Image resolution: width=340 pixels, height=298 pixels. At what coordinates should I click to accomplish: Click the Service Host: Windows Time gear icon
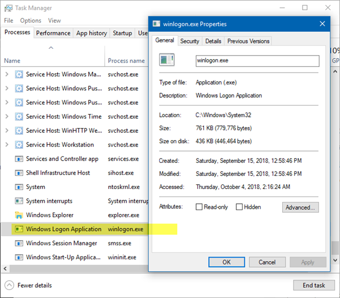point(19,117)
